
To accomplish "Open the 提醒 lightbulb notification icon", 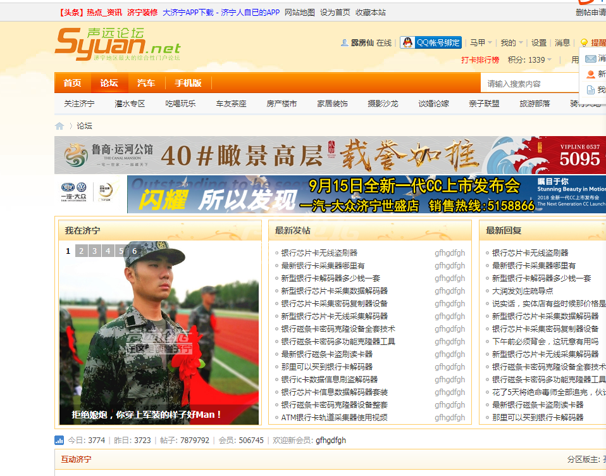I will [x=584, y=42].
